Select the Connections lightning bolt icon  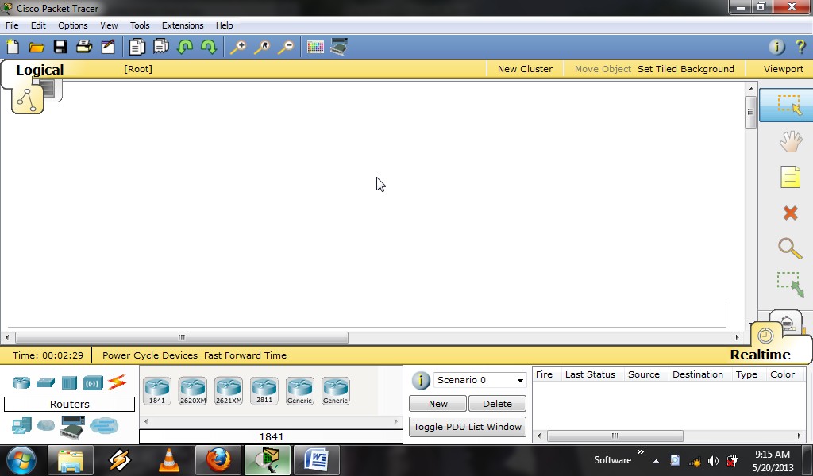(118, 382)
